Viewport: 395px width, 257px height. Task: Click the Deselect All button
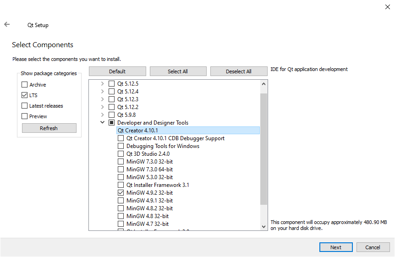point(239,71)
